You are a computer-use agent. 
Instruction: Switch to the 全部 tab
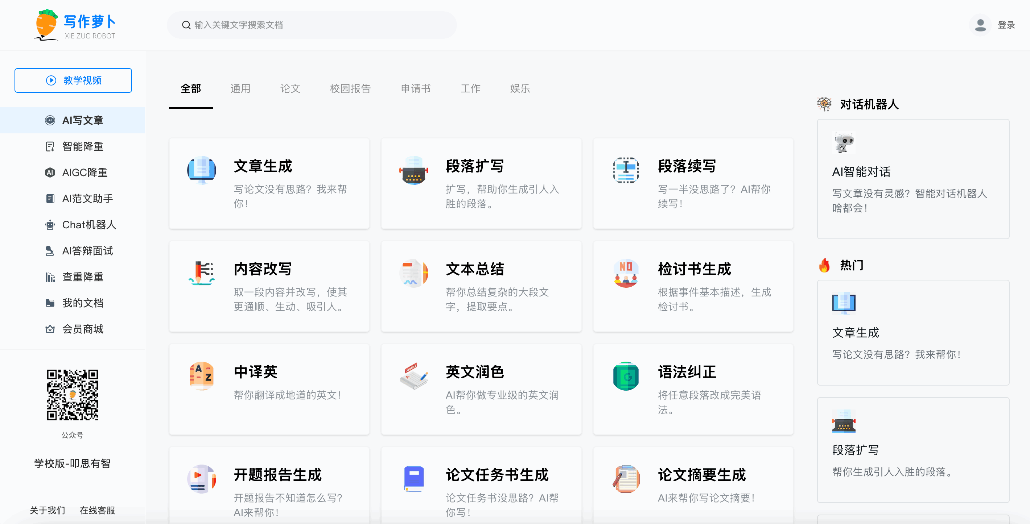tap(191, 89)
